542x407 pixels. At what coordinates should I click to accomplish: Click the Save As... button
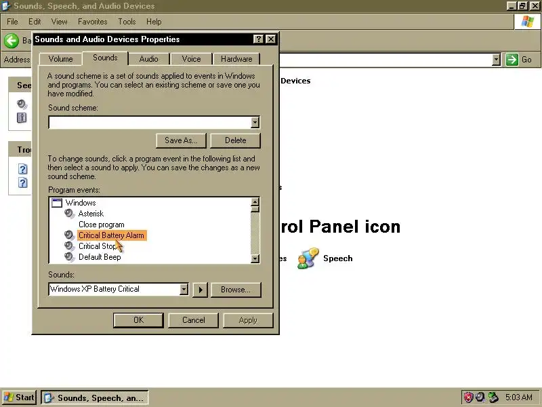coord(181,140)
